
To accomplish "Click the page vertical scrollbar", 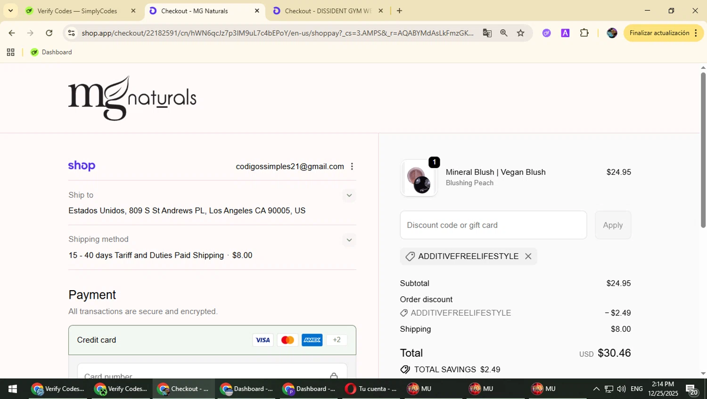I will point(703,151).
